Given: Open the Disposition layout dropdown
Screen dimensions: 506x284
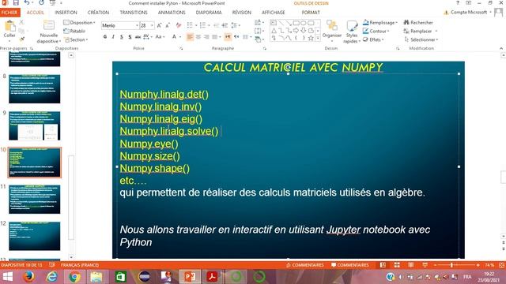Looking at the screenshot, I should click(79, 23).
